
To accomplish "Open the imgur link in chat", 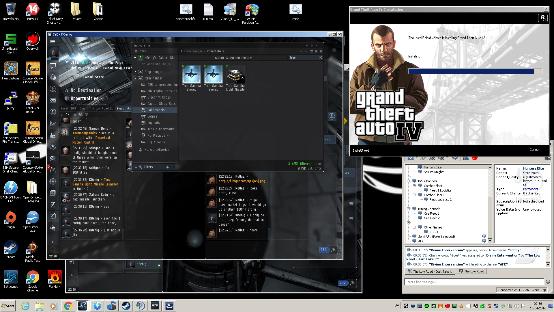I will (242, 181).
